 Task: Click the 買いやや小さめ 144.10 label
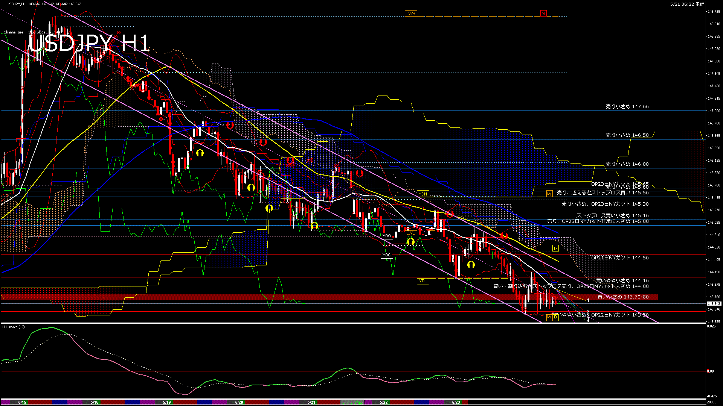coord(622,280)
